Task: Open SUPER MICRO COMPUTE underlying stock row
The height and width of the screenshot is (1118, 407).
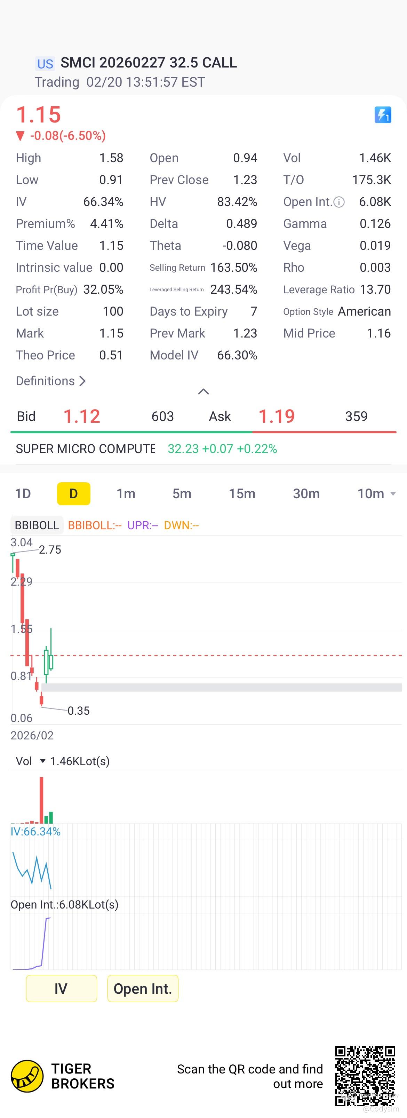Action: click(x=146, y=448)
